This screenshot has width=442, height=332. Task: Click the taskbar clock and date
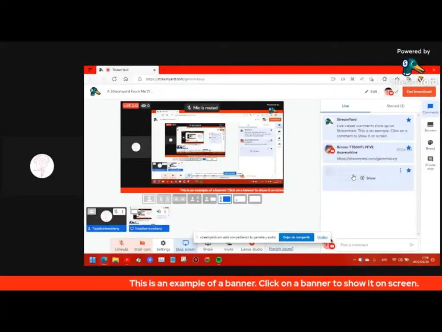pyautogui.click(x=420, y=260)
